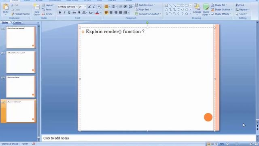This screenshot has width=259, height=146.
Task: Click the Find button
Action: click(240, 5)
